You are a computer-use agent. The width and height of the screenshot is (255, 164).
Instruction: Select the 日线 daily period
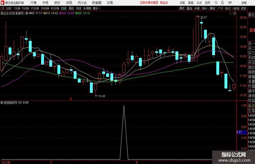(64, 8)
